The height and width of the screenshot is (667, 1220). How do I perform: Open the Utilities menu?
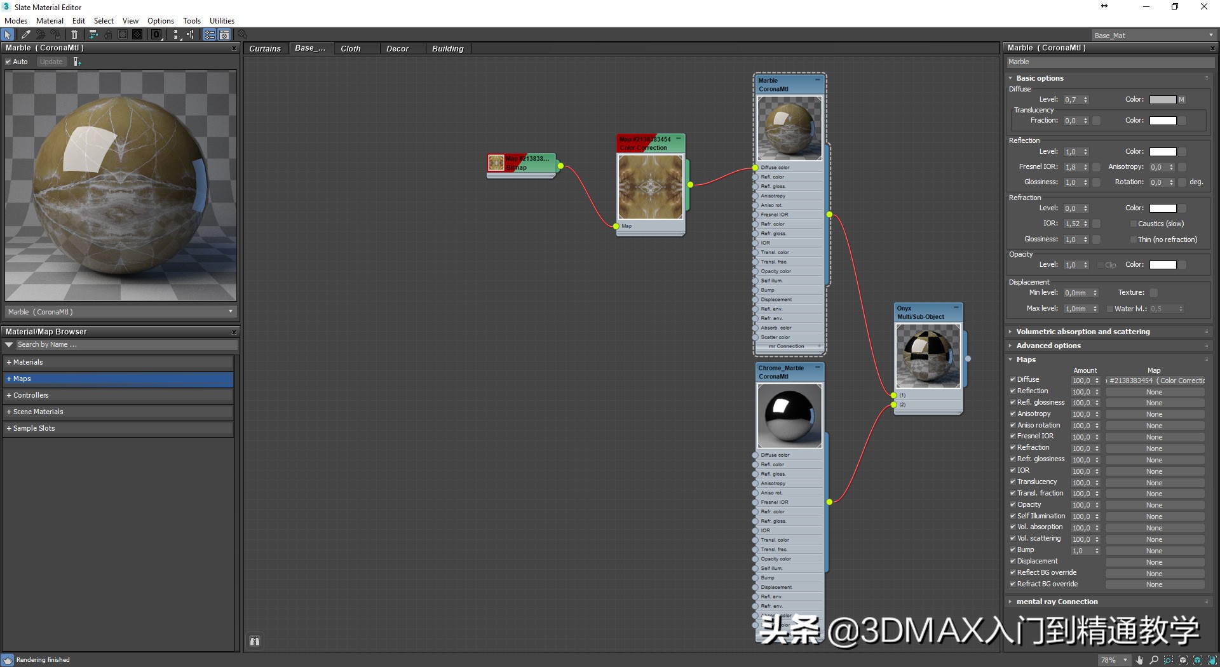222,20
